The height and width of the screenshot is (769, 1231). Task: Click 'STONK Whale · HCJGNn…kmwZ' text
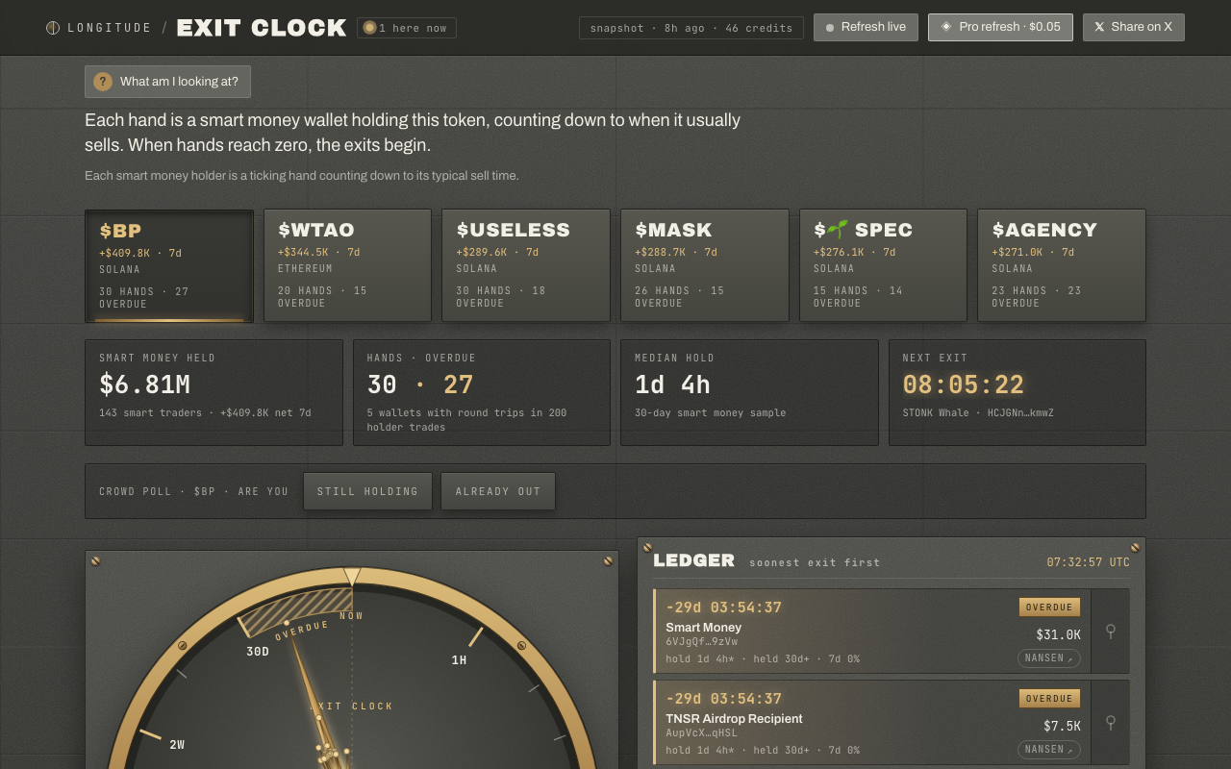pyautogui.click(x=978, y=413)
